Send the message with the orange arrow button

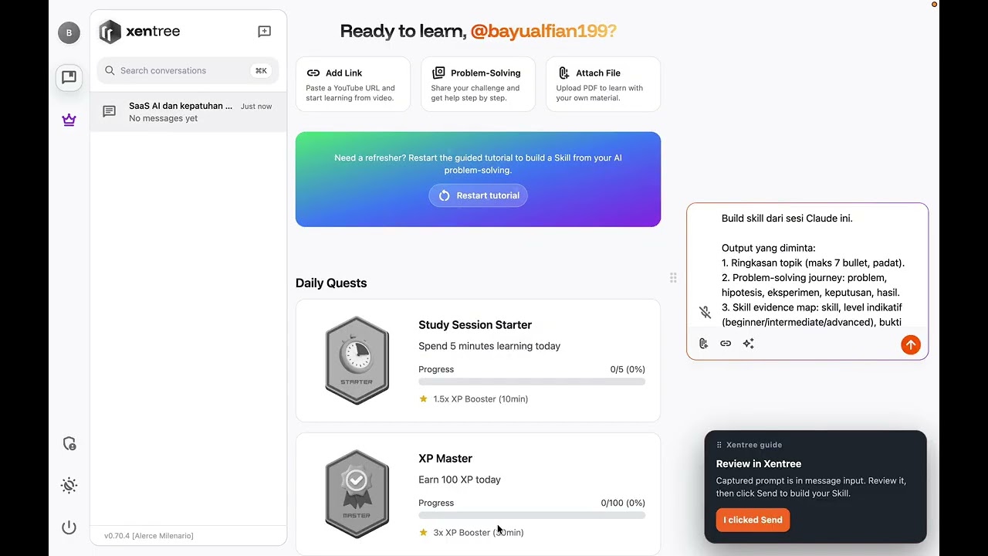point(911,345)
